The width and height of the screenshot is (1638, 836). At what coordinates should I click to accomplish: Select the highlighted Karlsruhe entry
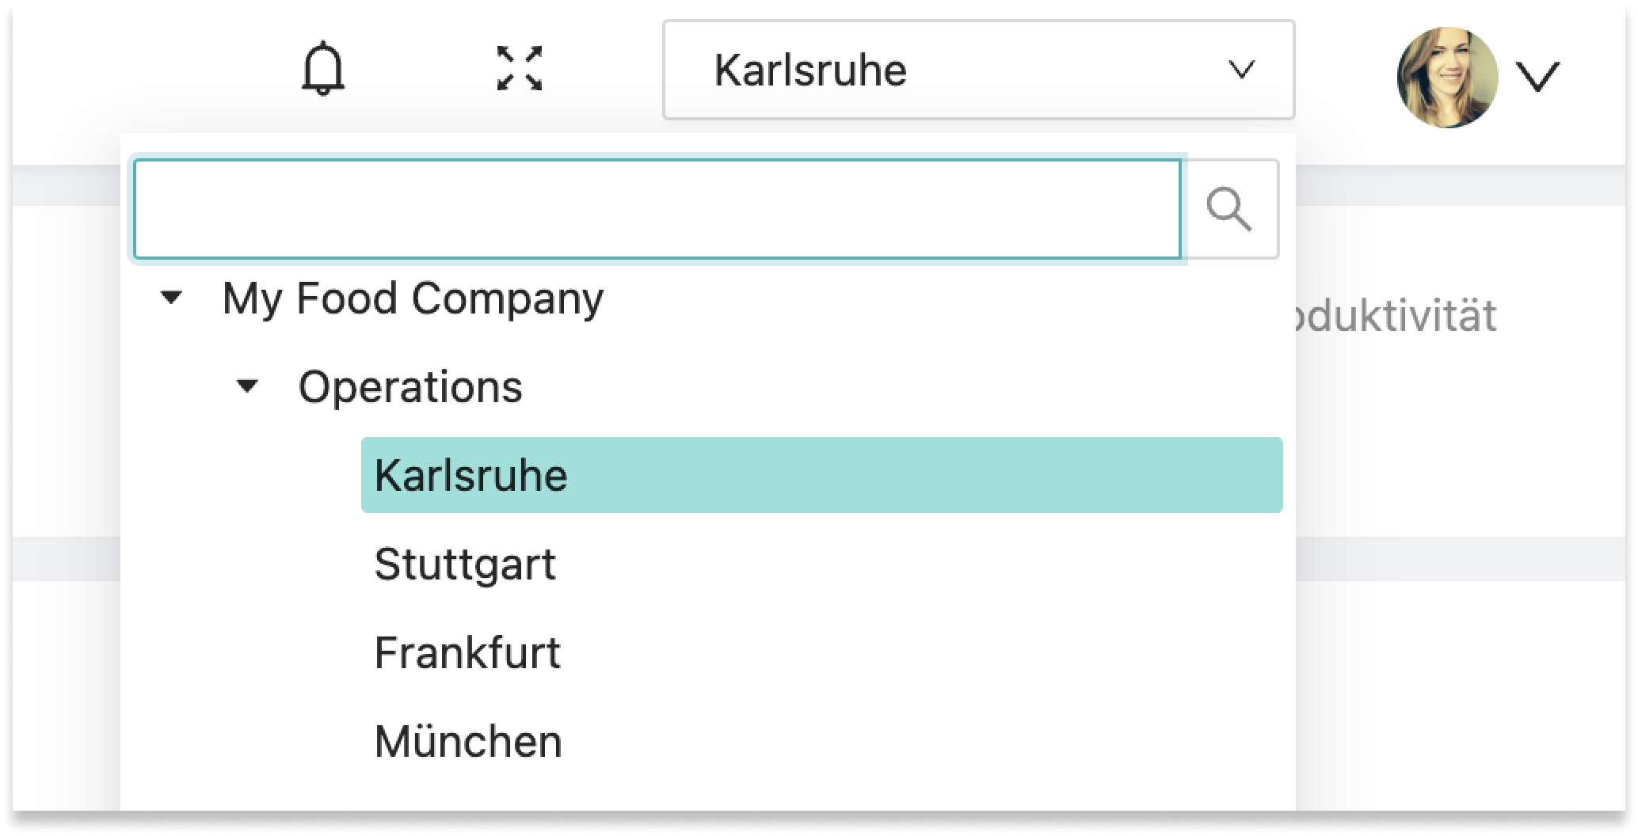click(470, 474)
